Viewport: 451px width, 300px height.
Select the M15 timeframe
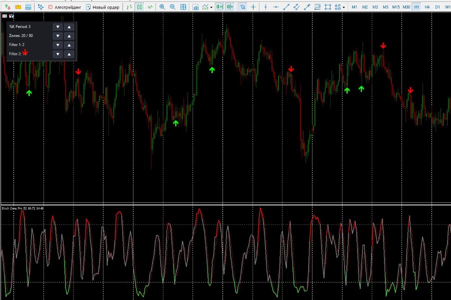pos(396,7)
